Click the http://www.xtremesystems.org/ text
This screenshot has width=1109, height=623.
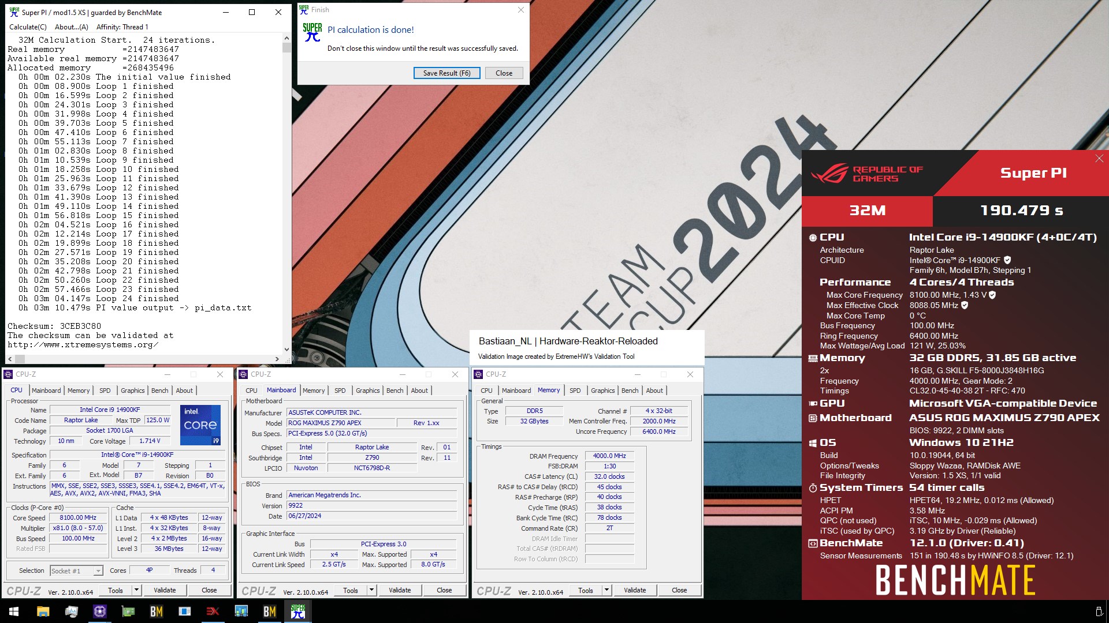click(x=83, y=344)
